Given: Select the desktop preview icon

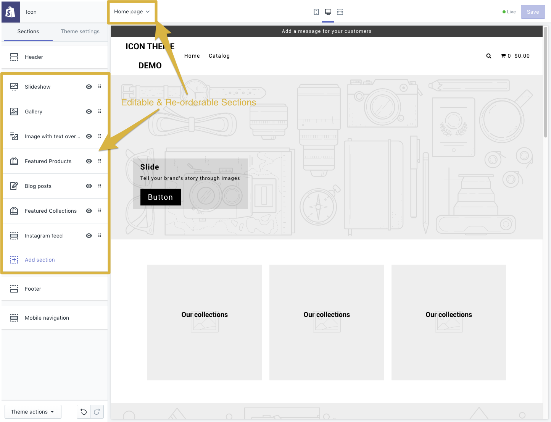Looking at the screenshot, I should pos(328,12).
